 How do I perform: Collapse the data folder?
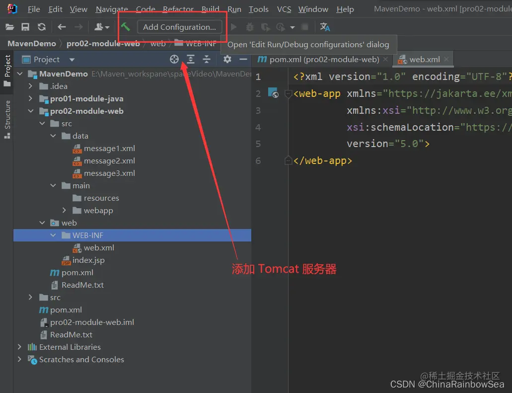pyautogui.click(x=53, y=136)
